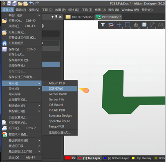Viewport: 166px width, 162px height.
Task: Click the Place Component chip icon
Action: [144, 24]
